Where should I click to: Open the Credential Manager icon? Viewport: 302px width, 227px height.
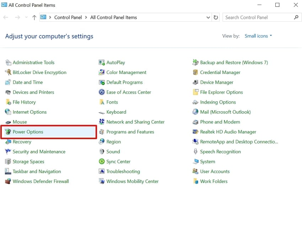195,72
